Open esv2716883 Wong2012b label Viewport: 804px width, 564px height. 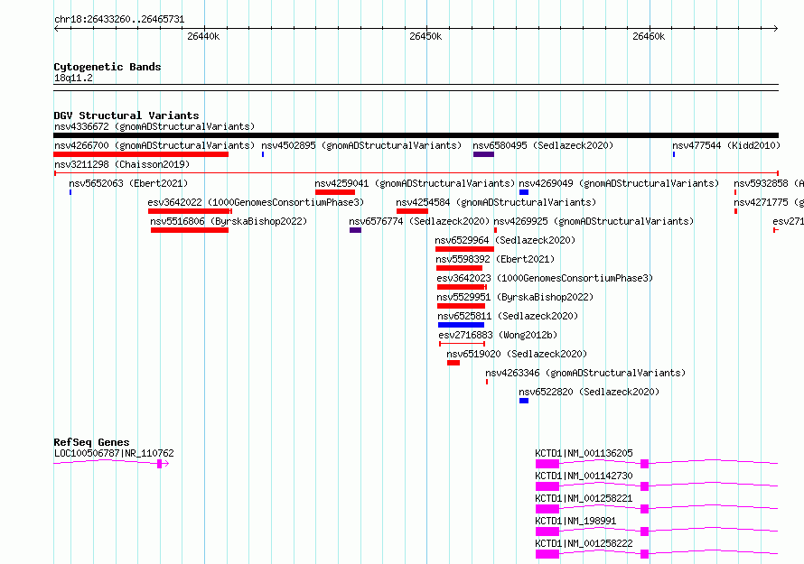(498, 335)
